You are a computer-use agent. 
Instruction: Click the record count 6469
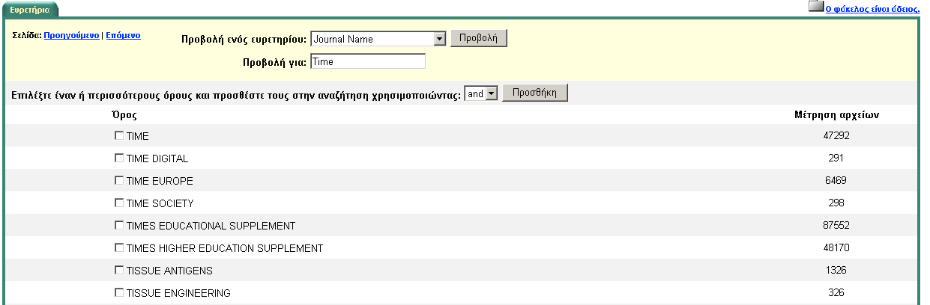tap(836, 181)
